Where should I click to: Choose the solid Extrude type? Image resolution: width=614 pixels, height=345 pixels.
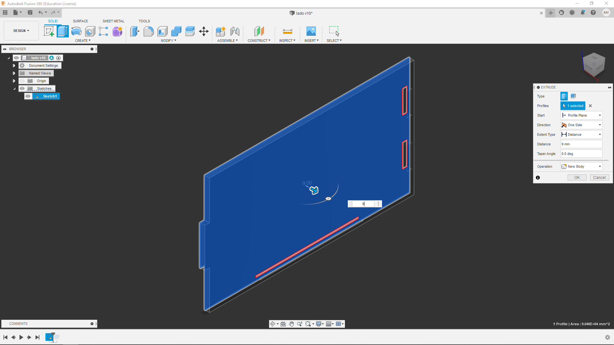[x=564, y=96]
